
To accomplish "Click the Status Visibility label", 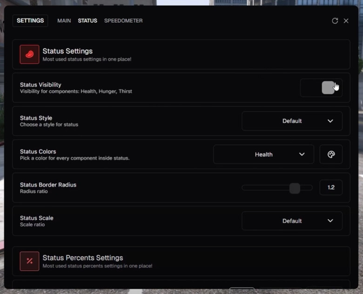I will (40, 85).
